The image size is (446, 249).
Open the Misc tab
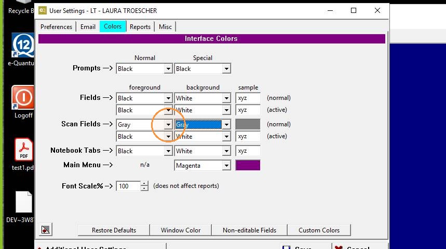165,26
